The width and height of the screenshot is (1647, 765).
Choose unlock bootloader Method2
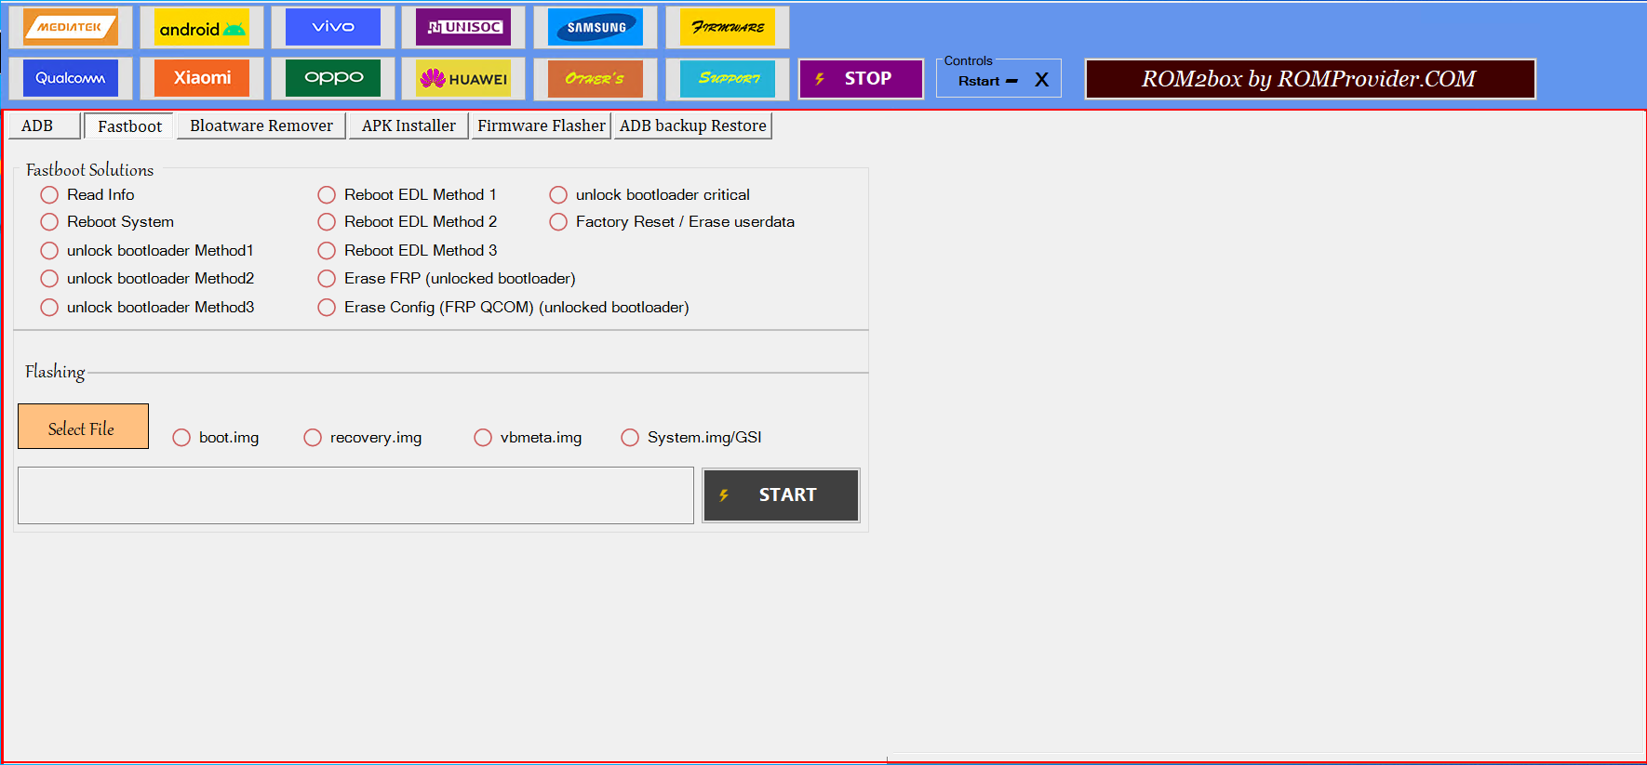coord(147,278)
